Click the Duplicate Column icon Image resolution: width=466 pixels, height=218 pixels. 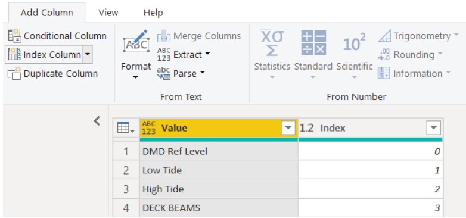click(x=14, y=74)
